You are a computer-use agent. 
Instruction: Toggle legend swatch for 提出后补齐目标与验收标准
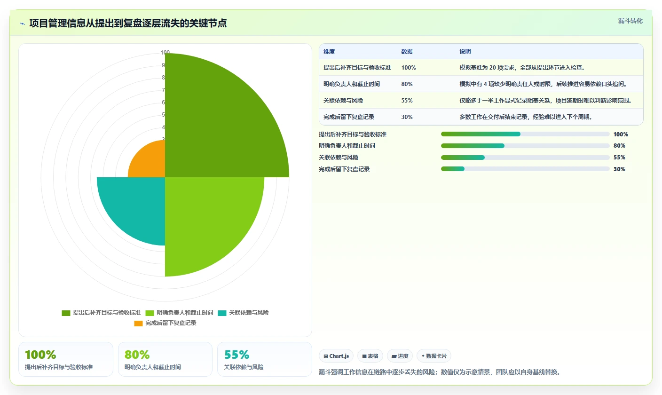(66, 313)
